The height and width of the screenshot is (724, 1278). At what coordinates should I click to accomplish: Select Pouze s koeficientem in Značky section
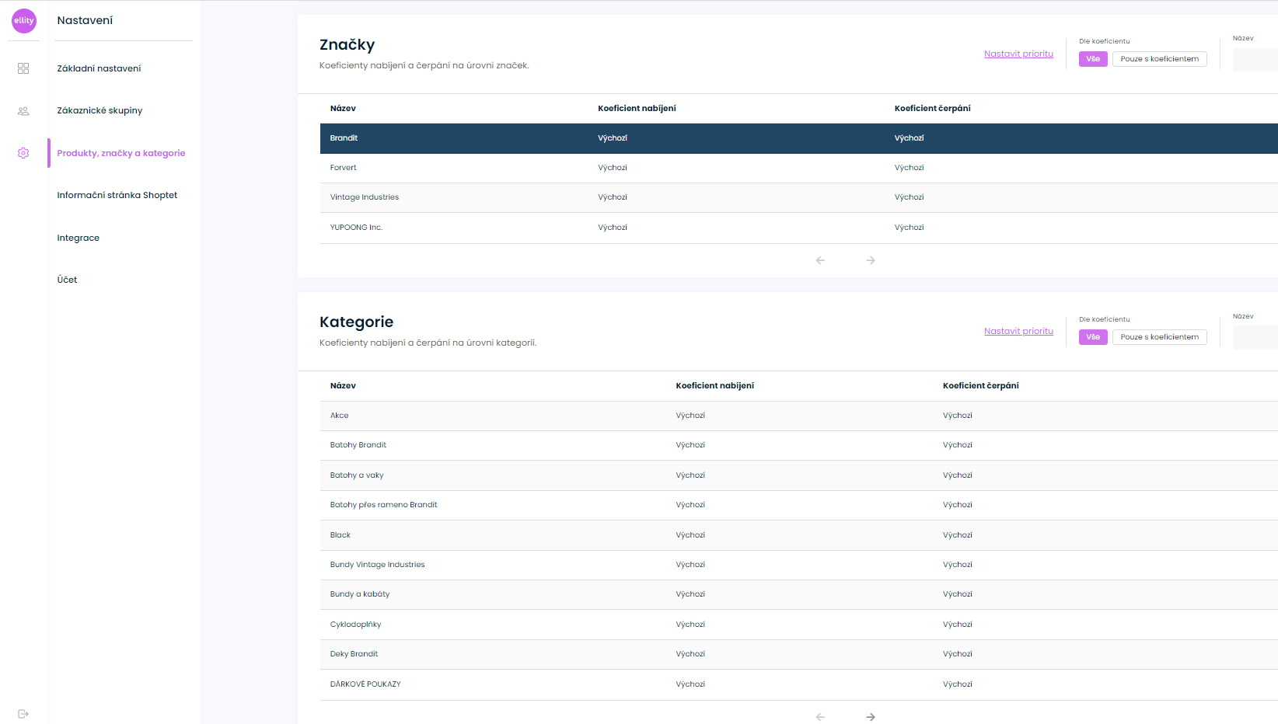[1159, 59]
